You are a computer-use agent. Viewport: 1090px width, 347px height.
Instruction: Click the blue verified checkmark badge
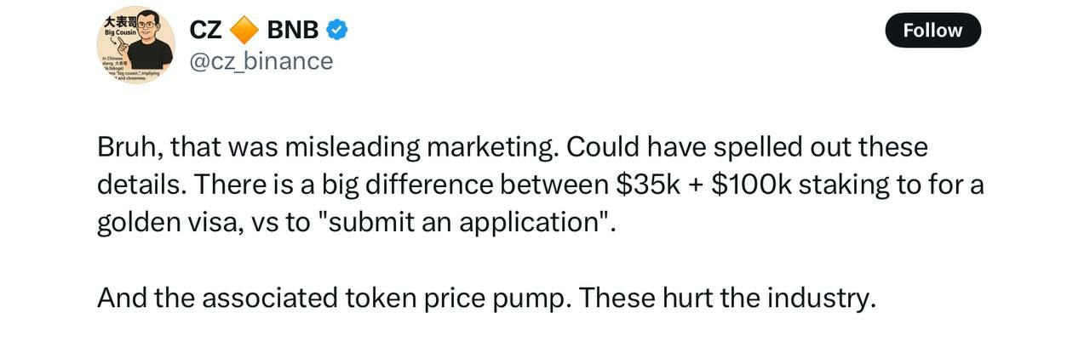(x=337, y=30)
